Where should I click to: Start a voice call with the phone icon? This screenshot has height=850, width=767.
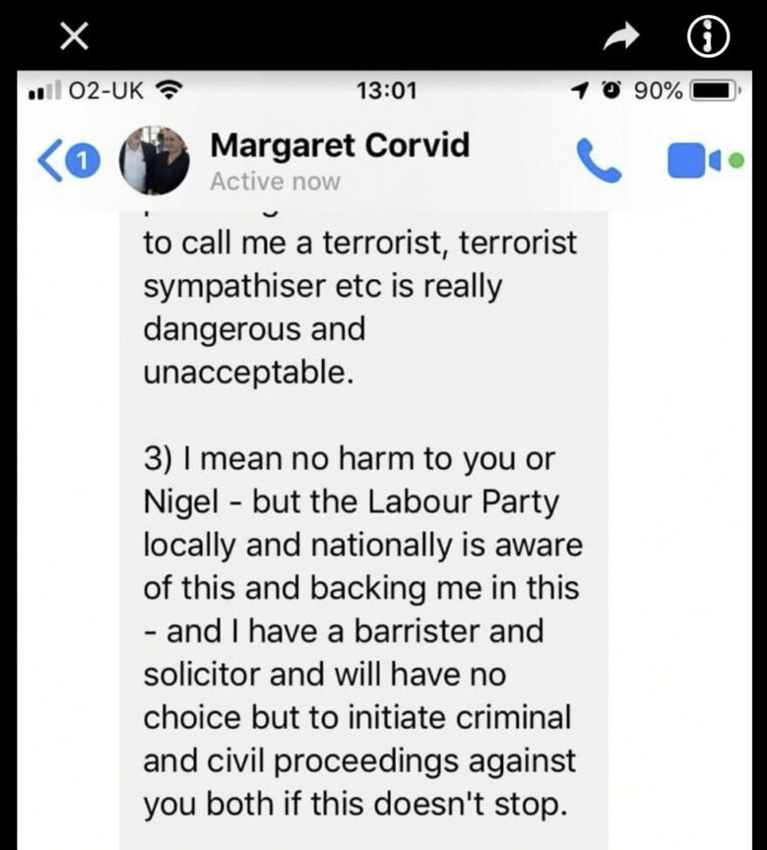(x=597, y=160)
